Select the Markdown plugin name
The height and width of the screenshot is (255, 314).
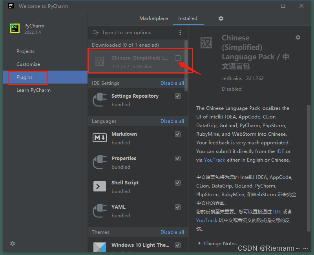click(124, 134)
